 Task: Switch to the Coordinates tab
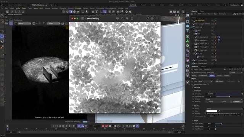click(203, 76)
